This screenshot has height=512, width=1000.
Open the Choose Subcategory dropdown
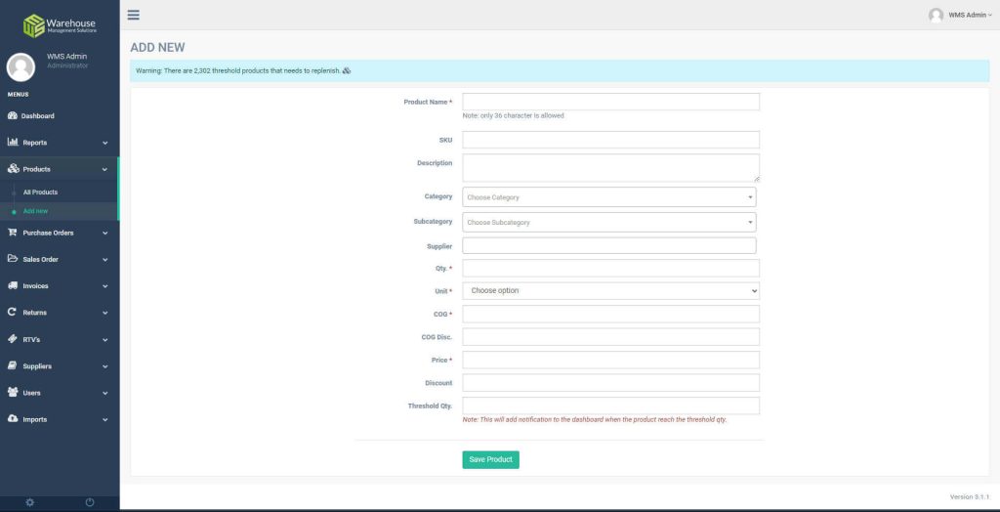(x=609, y=223)
